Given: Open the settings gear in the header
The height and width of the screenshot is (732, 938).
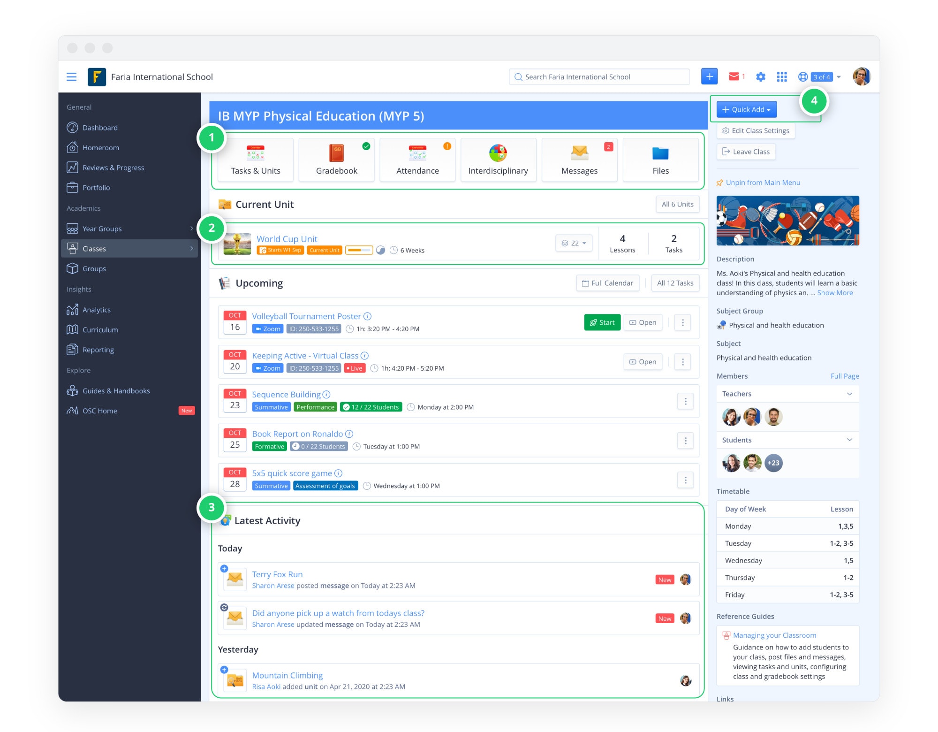Looking at the screenshot, I should point(760,77).
